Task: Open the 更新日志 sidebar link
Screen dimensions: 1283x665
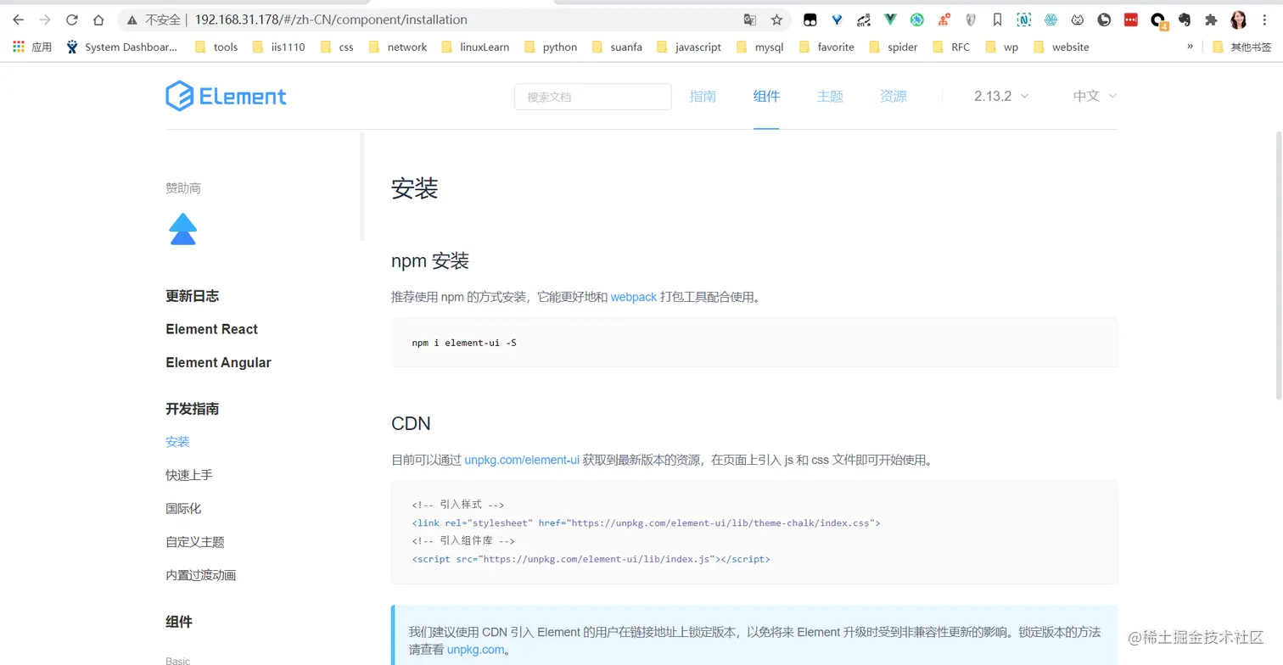Action: pos(193,296)
